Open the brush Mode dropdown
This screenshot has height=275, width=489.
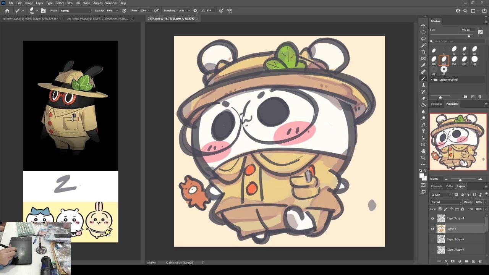[75, 11]
